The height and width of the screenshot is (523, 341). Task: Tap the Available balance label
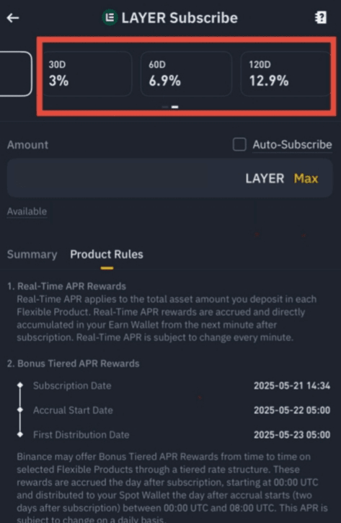[x=27, y=211]
